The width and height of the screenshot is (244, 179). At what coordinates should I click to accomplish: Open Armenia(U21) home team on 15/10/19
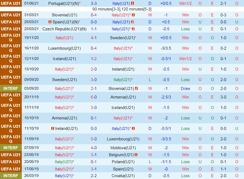click(64, 118)
